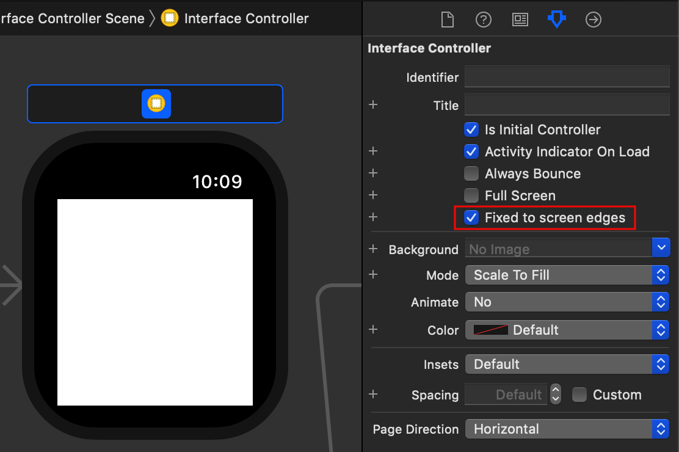The width and height of the screenshot is (679, 452).
Task: Select the Attributes inspector tab
Action: coord(556,20)
